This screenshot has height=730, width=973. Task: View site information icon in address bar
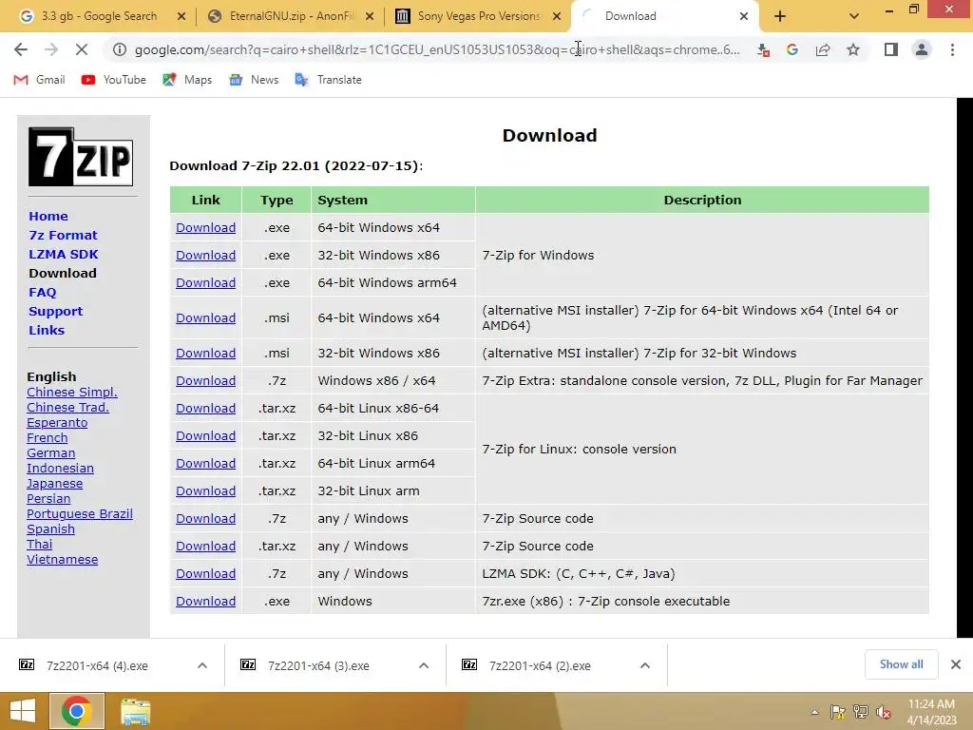[119, 49]
